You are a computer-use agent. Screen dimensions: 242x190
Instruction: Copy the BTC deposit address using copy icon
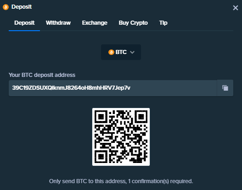225,88
